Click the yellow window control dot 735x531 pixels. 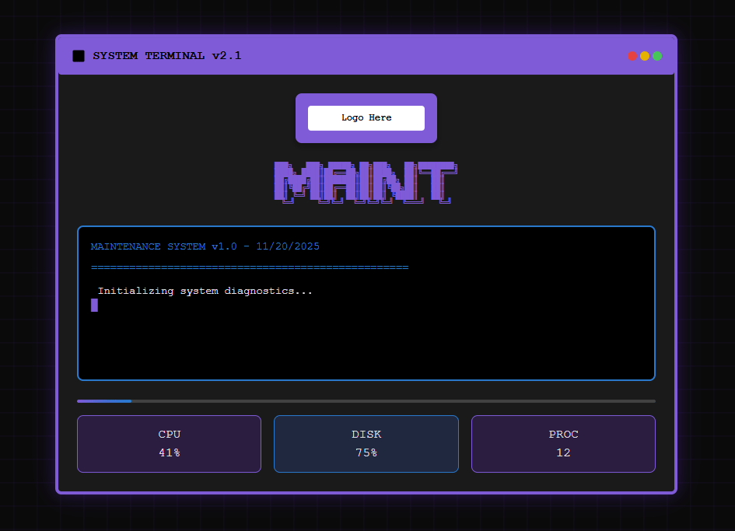click(645, 56)
